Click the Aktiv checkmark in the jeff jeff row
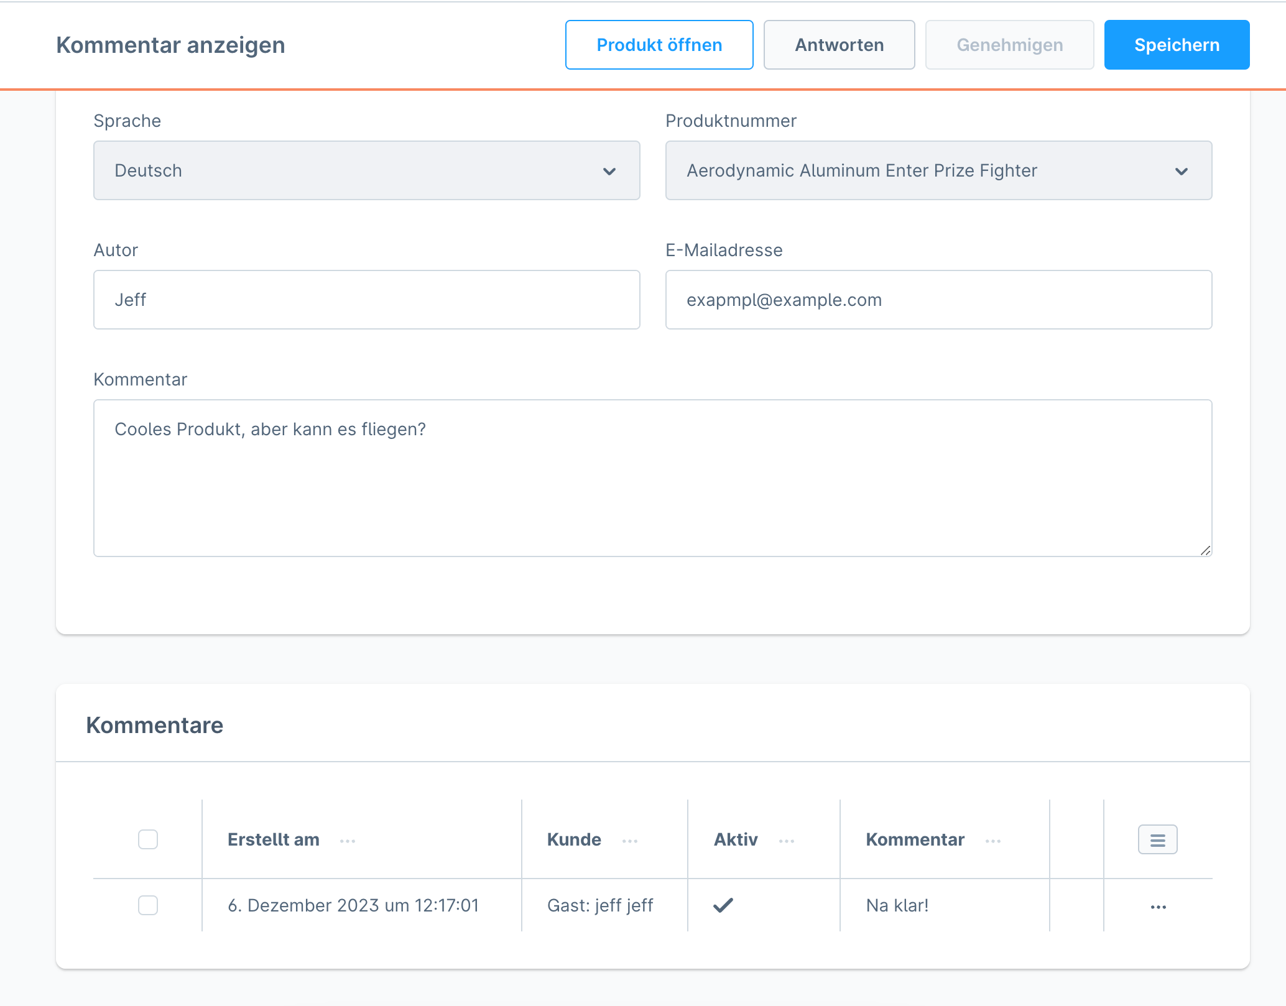1286x1006 pixels. pyautogui.click(x=723, y=905)
